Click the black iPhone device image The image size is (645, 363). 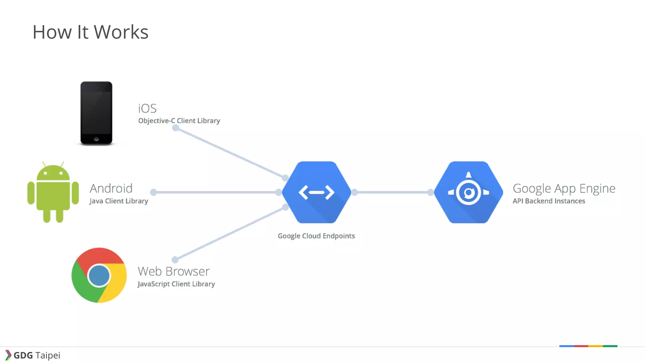96,113
